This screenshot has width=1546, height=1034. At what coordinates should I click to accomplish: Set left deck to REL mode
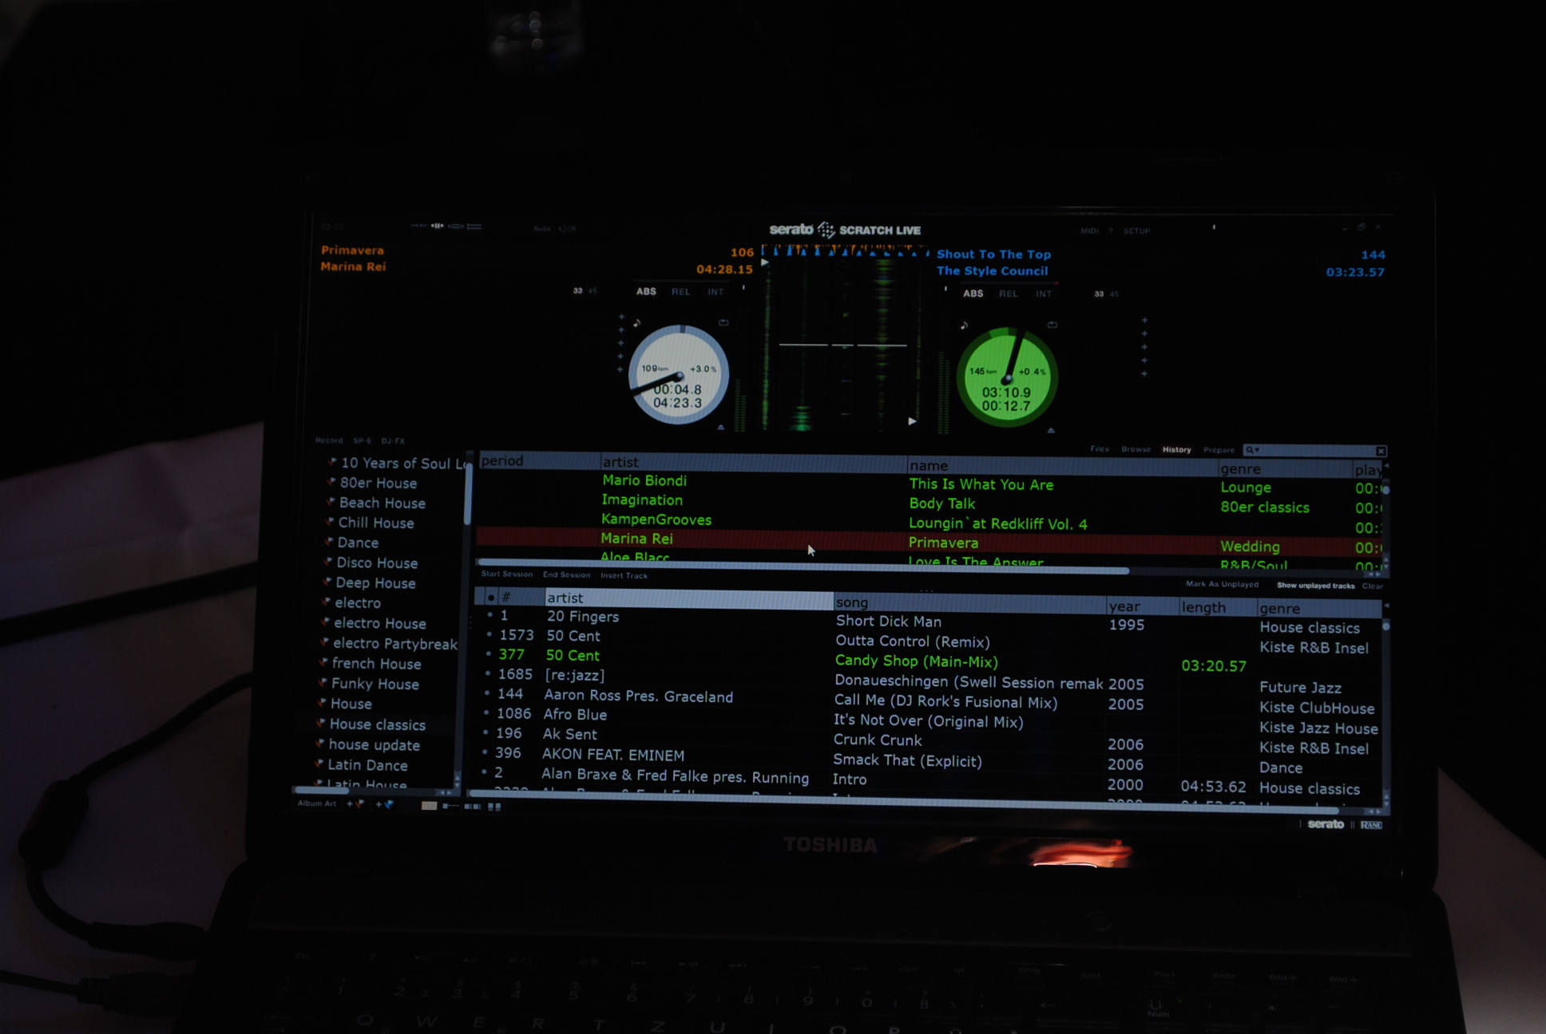(680, 292)
